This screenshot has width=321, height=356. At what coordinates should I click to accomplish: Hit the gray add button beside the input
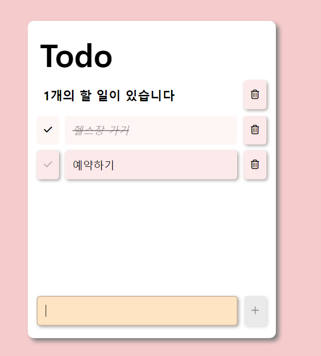255,310
